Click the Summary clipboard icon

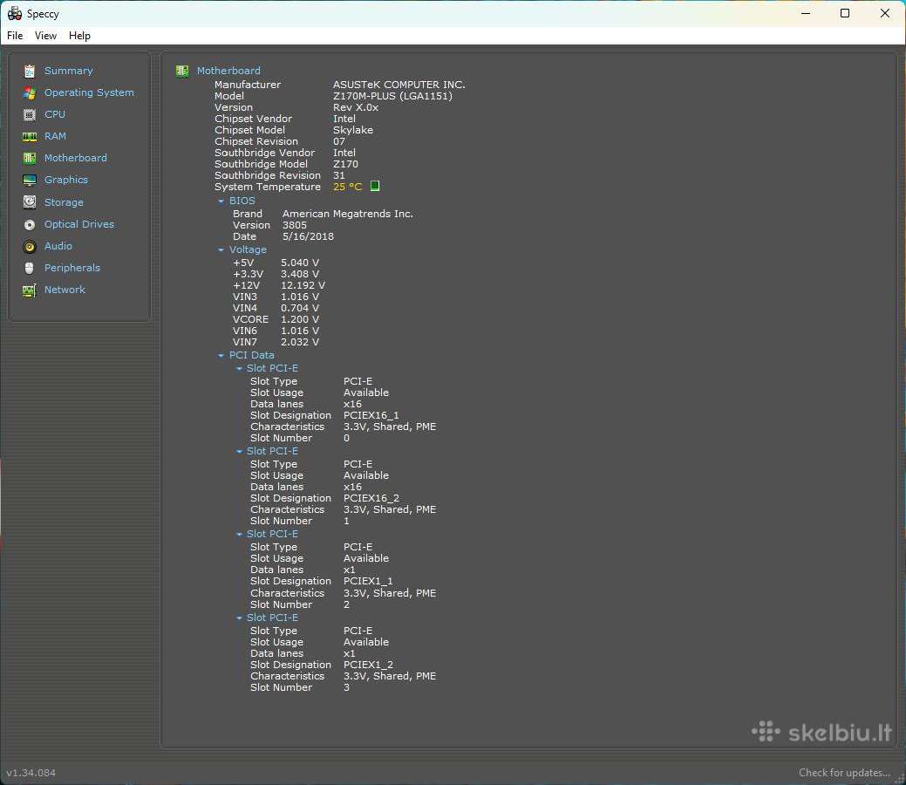[x=30, y=72]
